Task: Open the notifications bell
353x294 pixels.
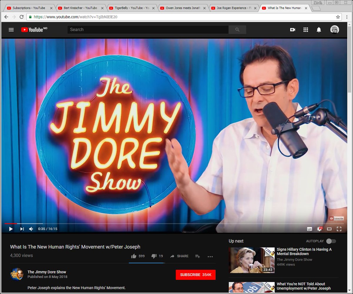Action: click(319, 30)
